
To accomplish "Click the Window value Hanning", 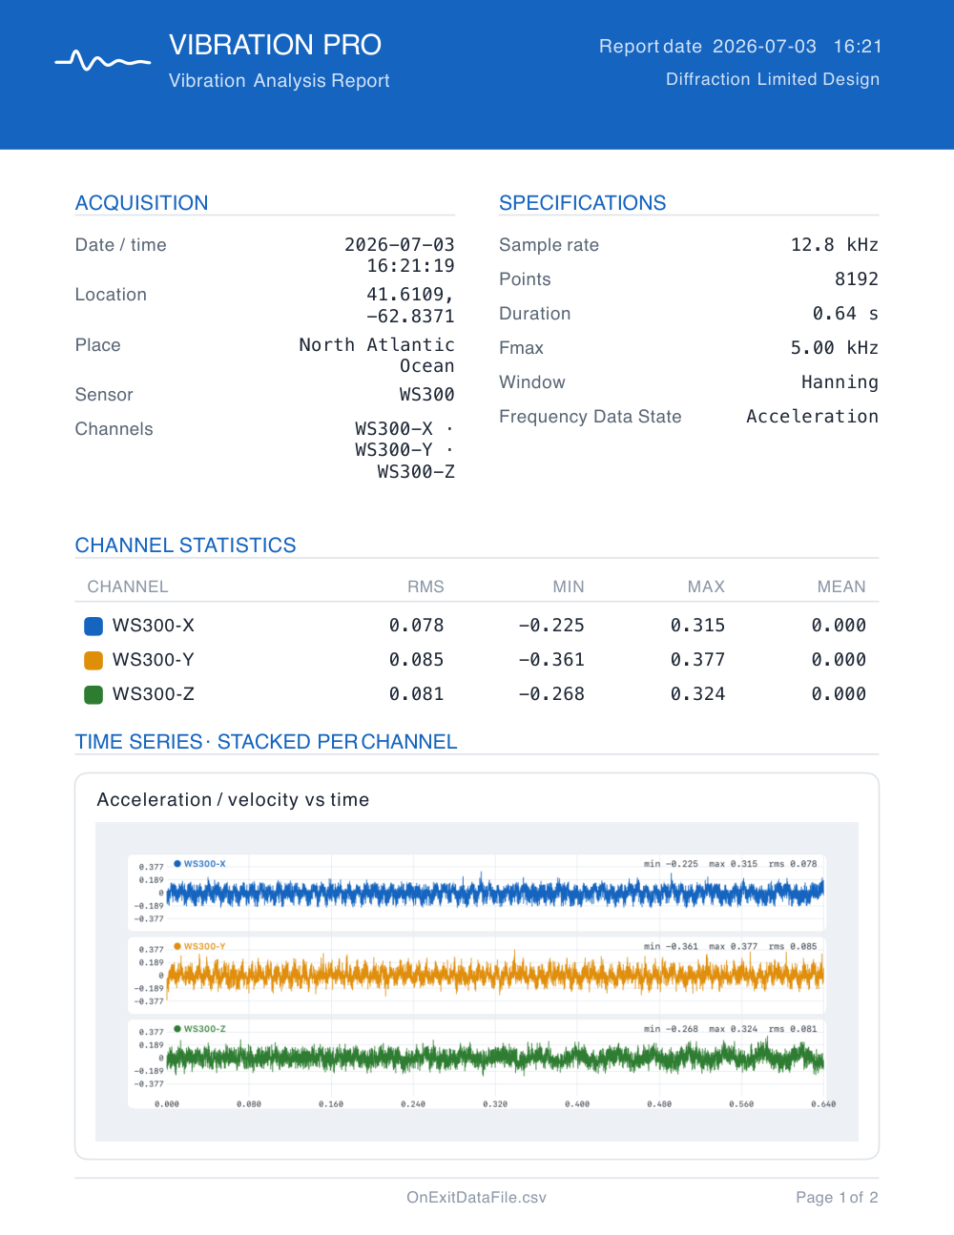I will point(840,382).
